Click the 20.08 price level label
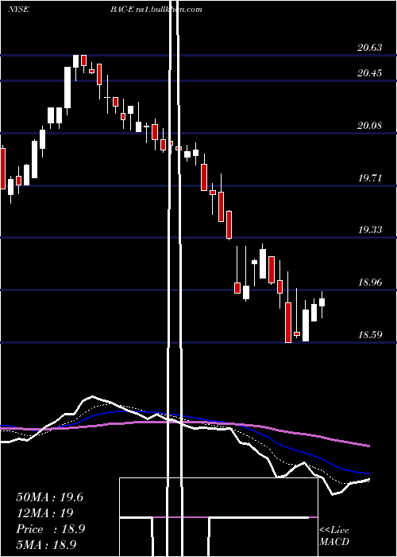The width and height of the screenshot is (397, 557). [370, 125]
